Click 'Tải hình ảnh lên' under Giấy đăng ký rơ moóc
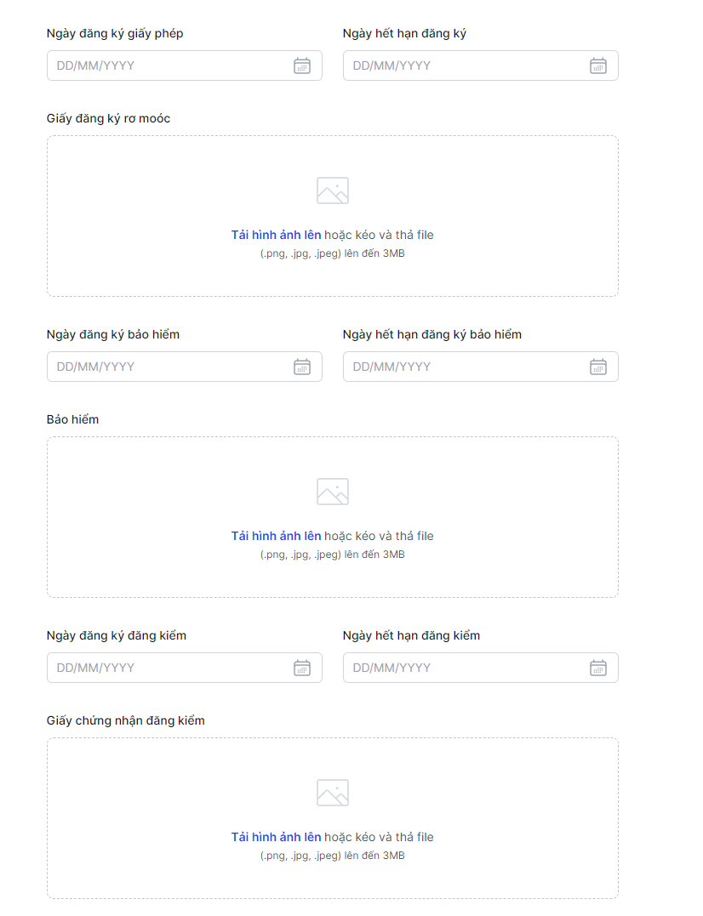 [x=276, y=235]
